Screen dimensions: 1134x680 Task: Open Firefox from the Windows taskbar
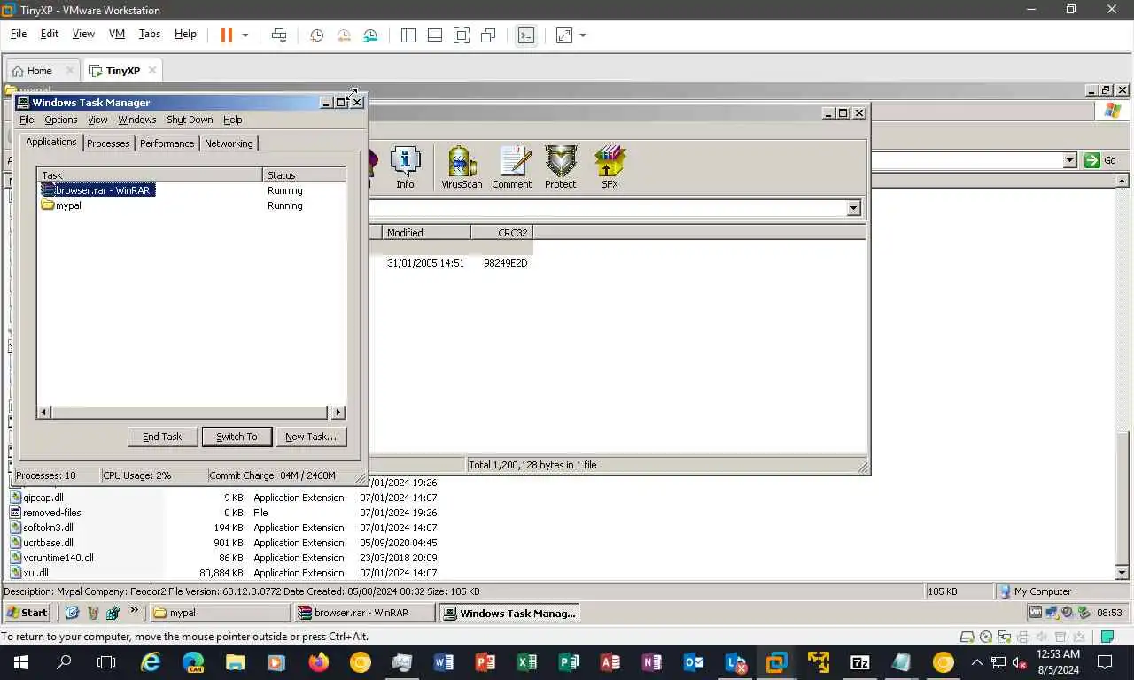coord(318,661)
